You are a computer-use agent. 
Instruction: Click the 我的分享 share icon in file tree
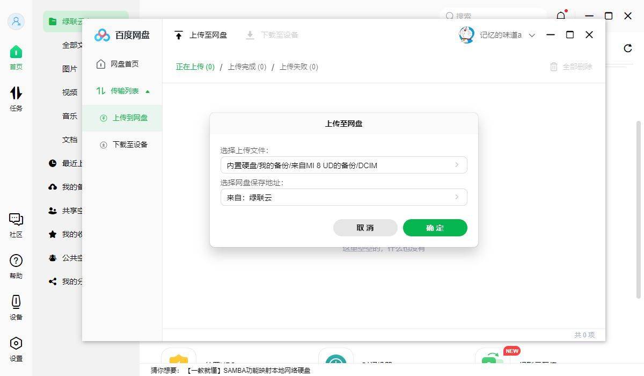coord(53,281)
